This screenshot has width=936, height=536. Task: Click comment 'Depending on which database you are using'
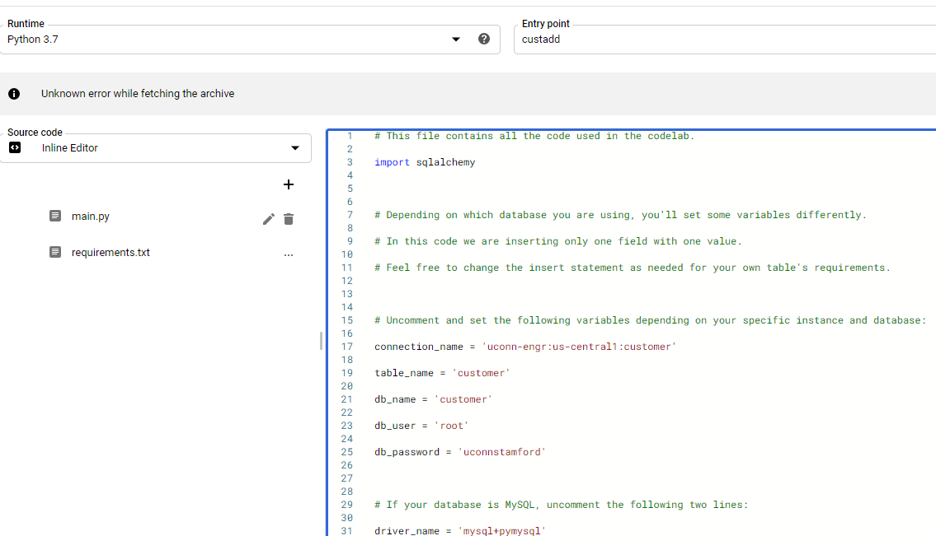point(620,215)
